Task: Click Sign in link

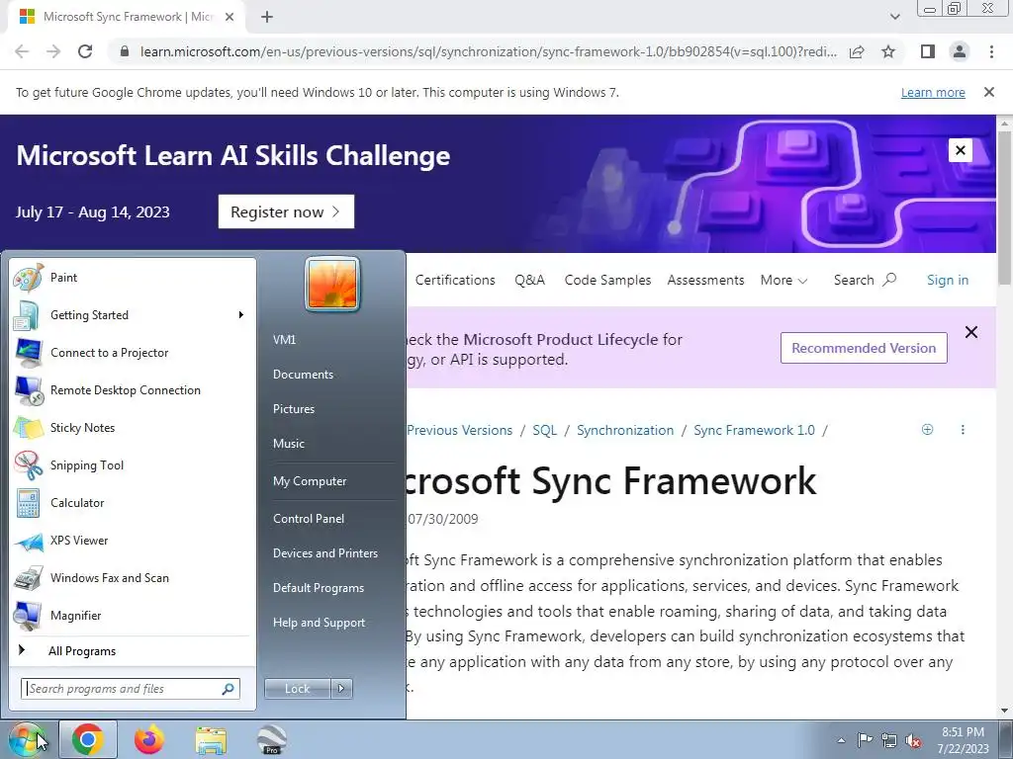Action: tap(947, 280)
